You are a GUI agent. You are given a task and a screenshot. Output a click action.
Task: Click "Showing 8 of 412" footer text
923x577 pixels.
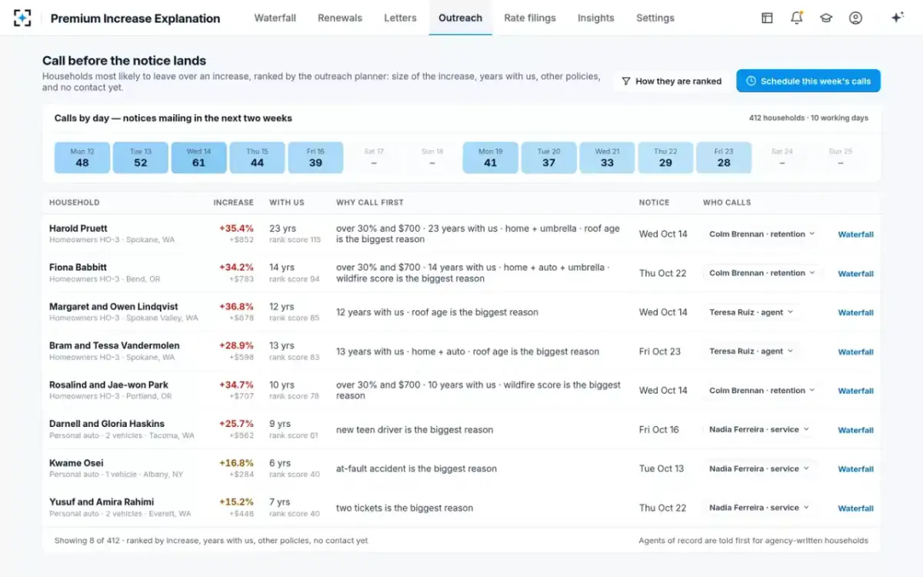pyautogui.click(x=87, y=541)
